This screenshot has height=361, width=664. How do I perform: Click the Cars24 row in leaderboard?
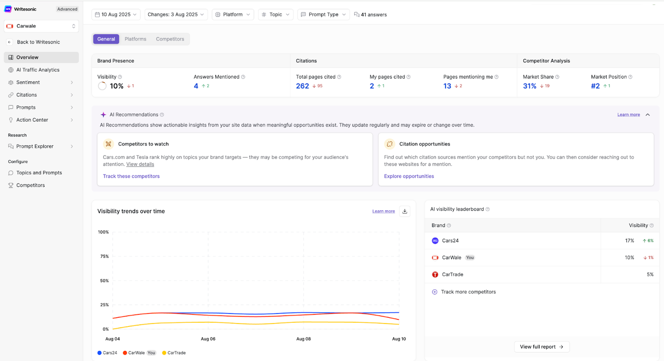click(542, 241)
